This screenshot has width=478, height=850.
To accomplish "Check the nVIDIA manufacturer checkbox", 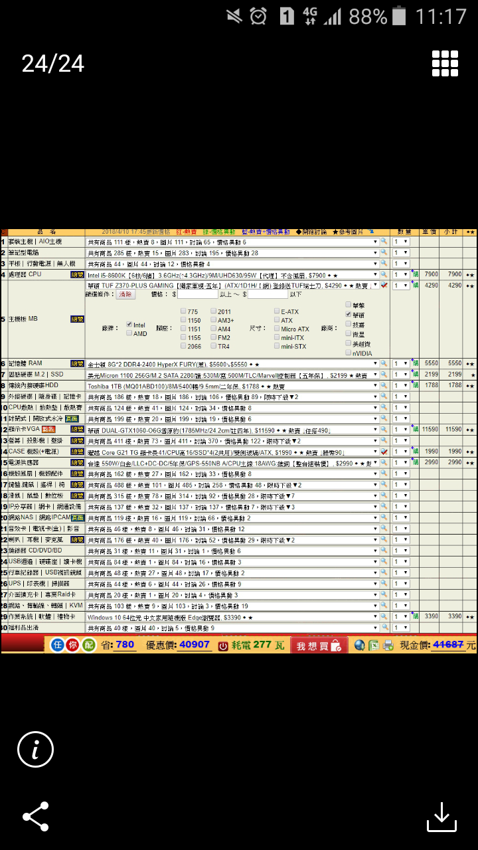I will point(349,353).
